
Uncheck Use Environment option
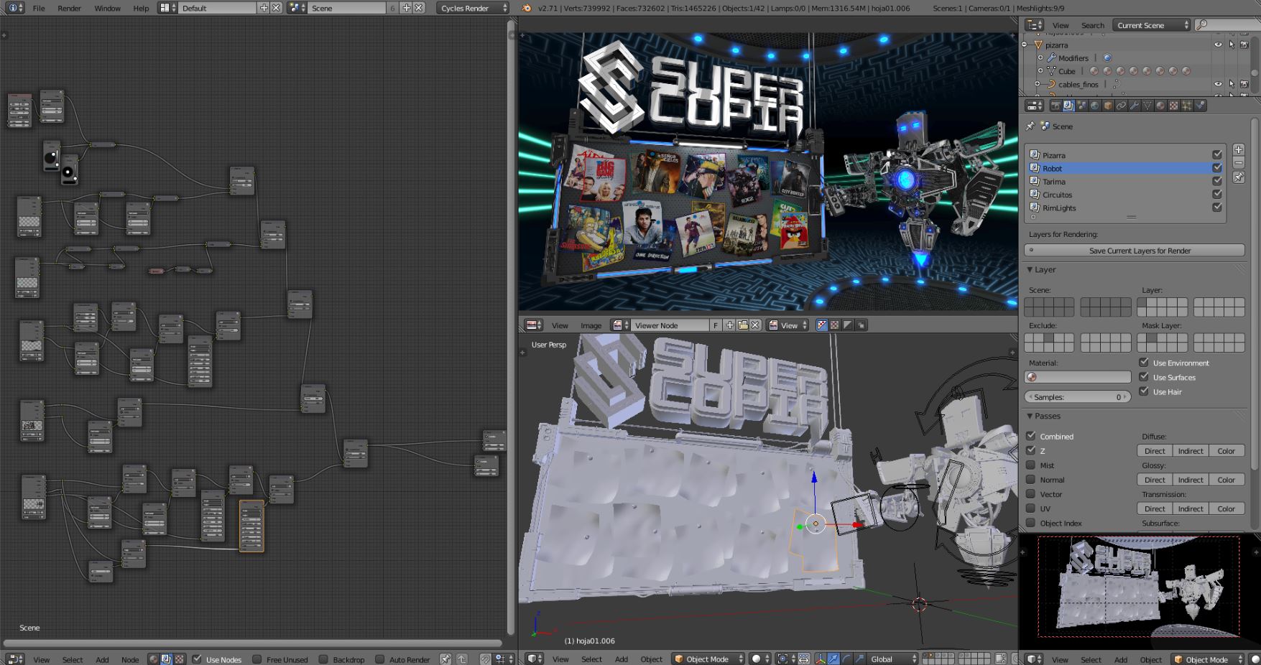pyautogui.click(x=1144, y=363)
